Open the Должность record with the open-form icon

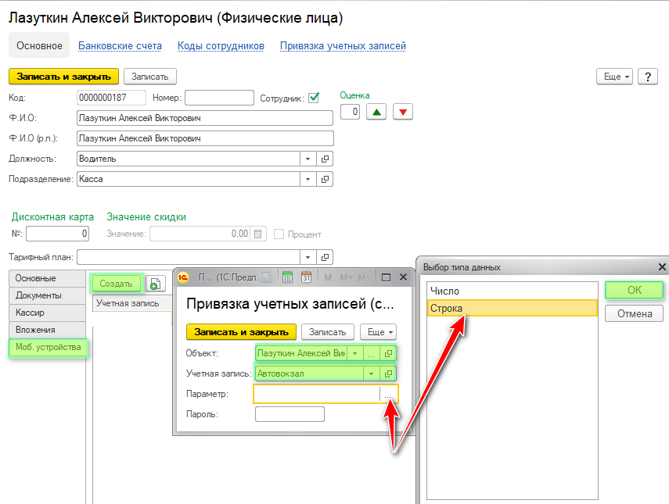pyautogui.click(x=326, y=159)
